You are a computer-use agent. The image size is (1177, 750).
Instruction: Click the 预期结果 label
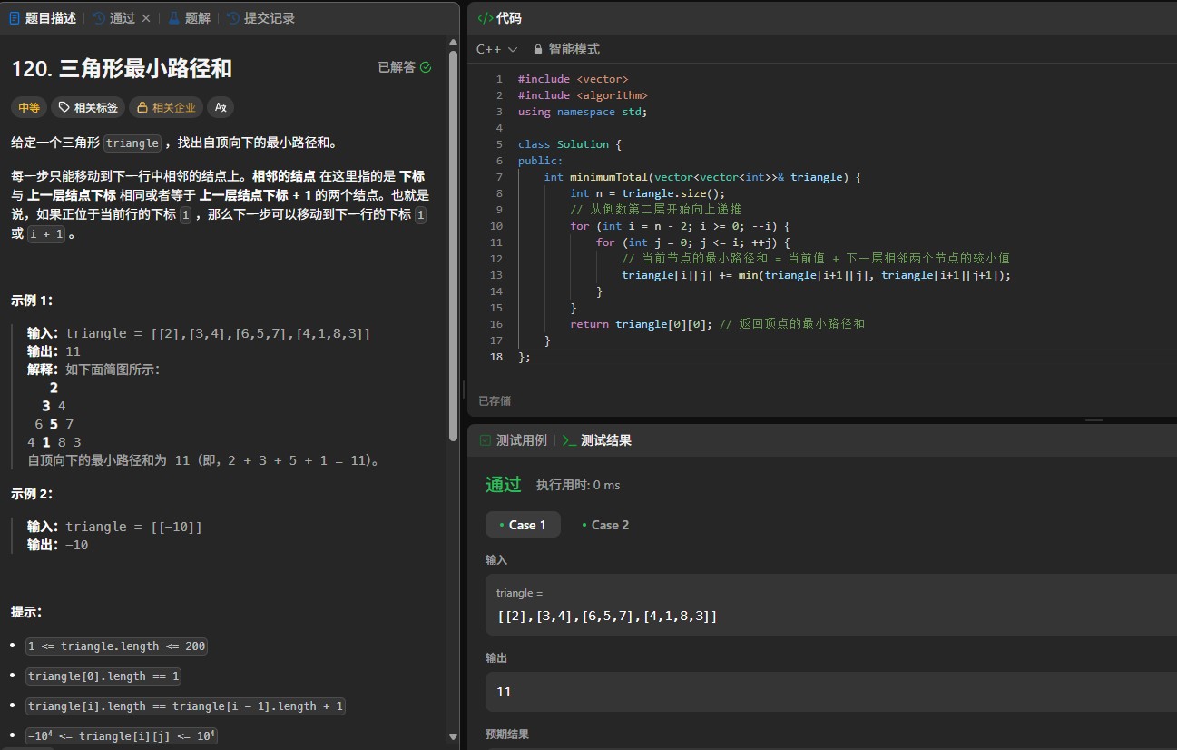[x=507, y=735]
